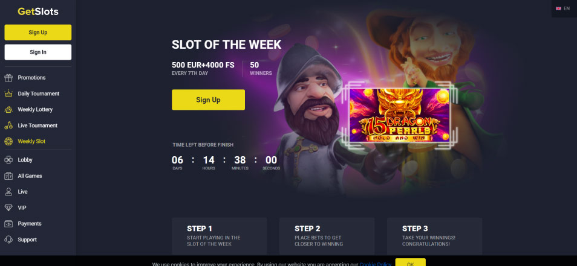Click the yellow Sign Up sidebar button
This screenshot has width=577, height=266.
point(38,33)
